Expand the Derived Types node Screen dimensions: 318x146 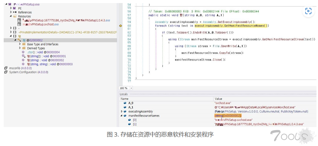[x=20, y=48]
